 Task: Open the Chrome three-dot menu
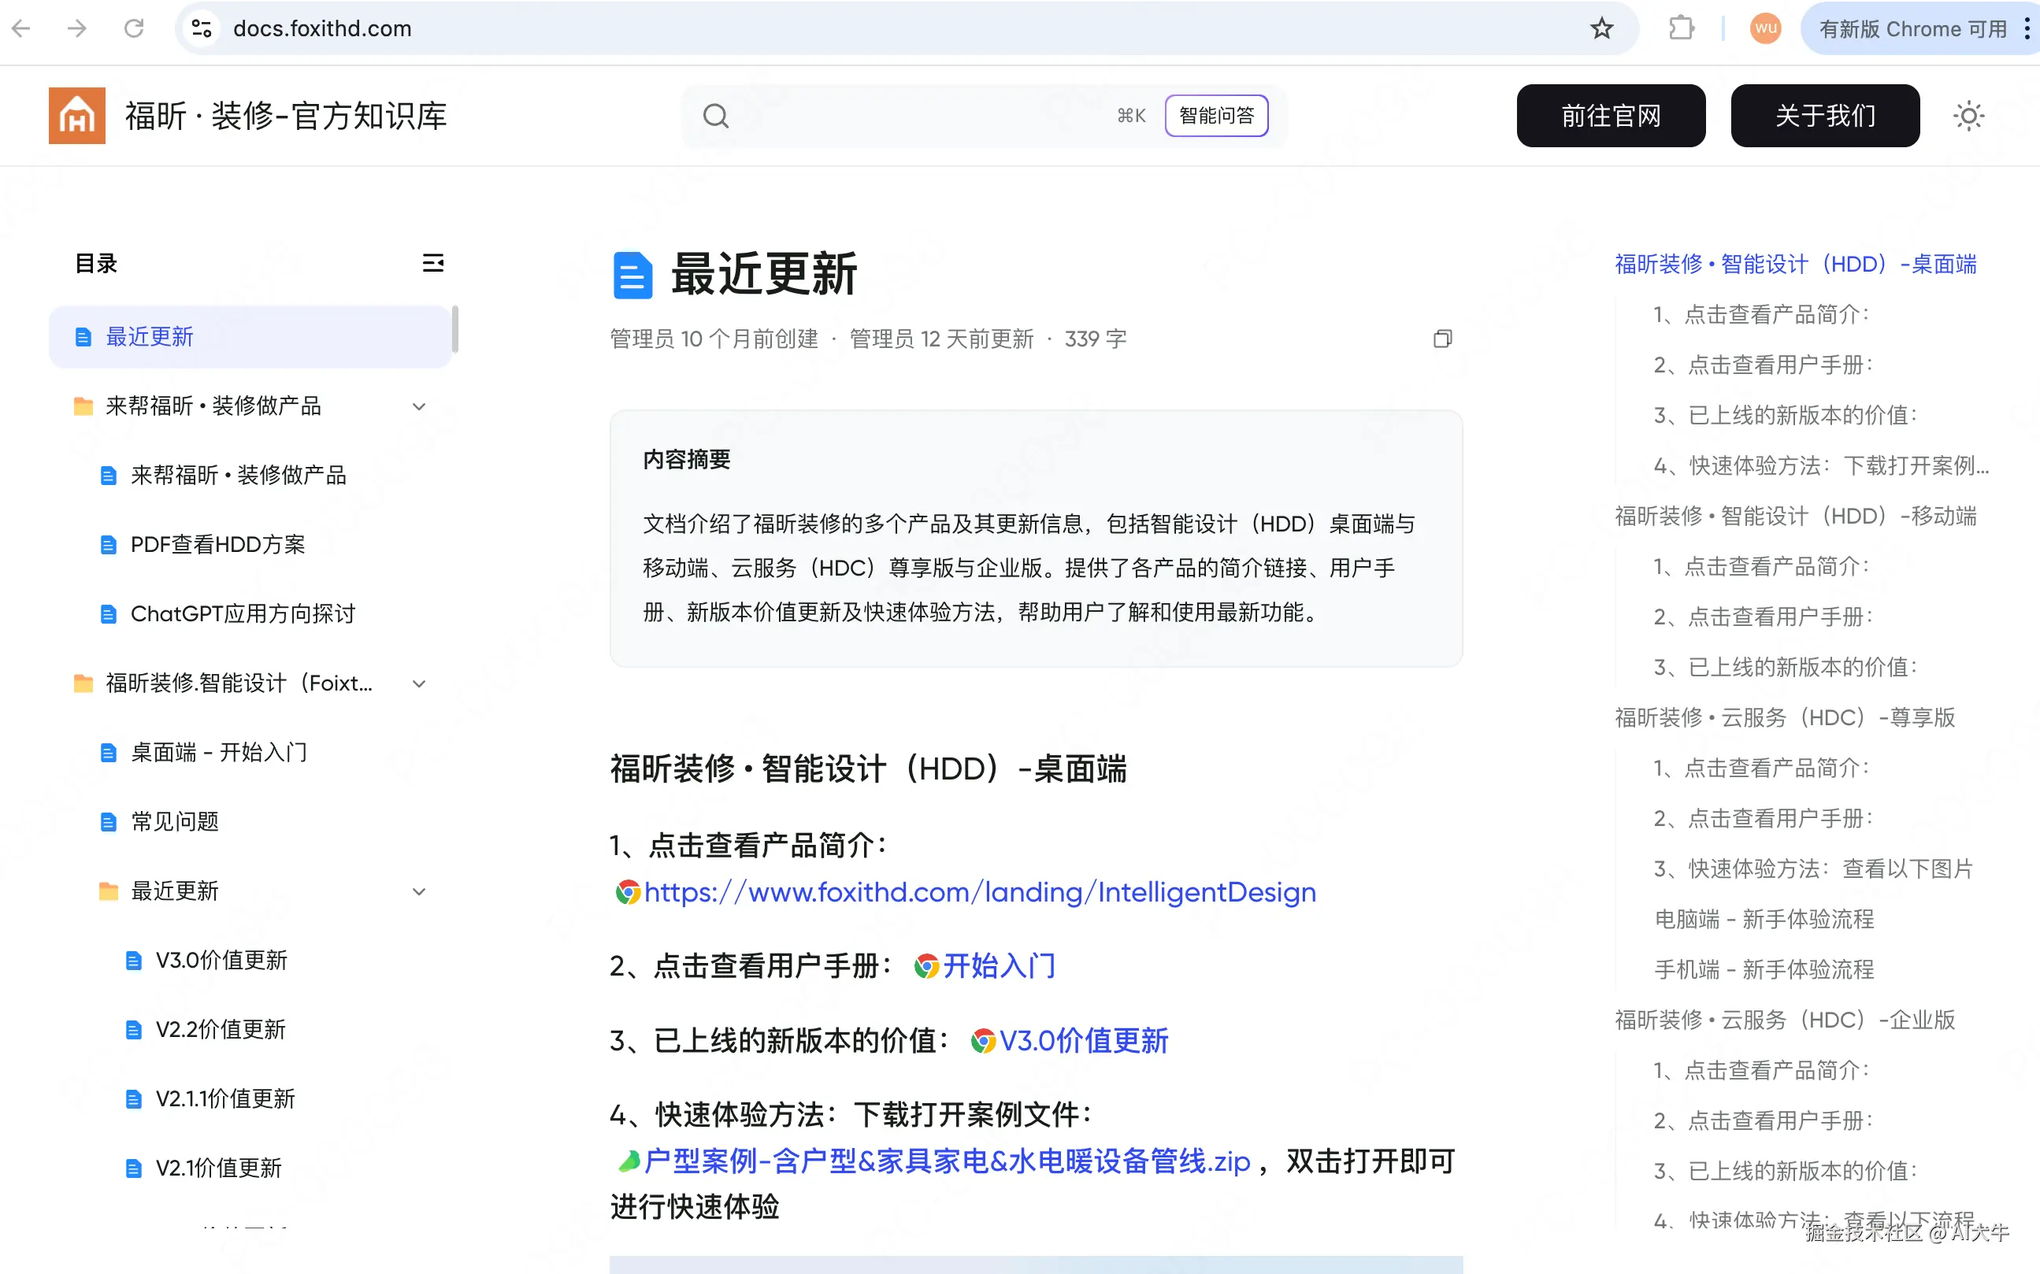click(2026, 28)
